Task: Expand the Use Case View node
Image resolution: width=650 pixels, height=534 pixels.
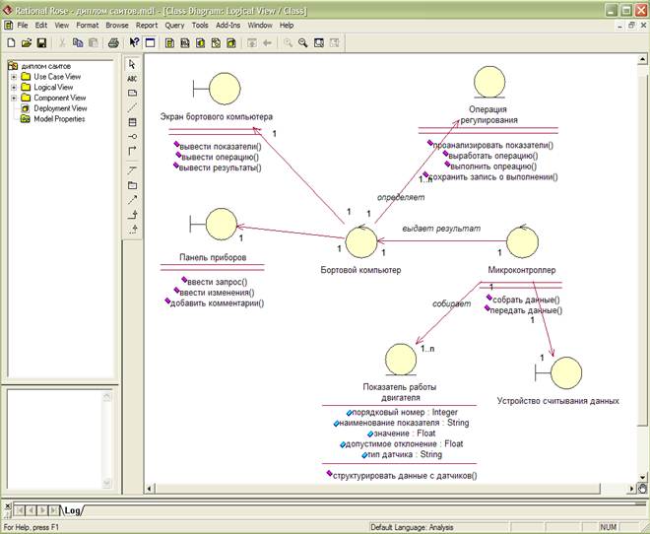Action: point(14,77)
